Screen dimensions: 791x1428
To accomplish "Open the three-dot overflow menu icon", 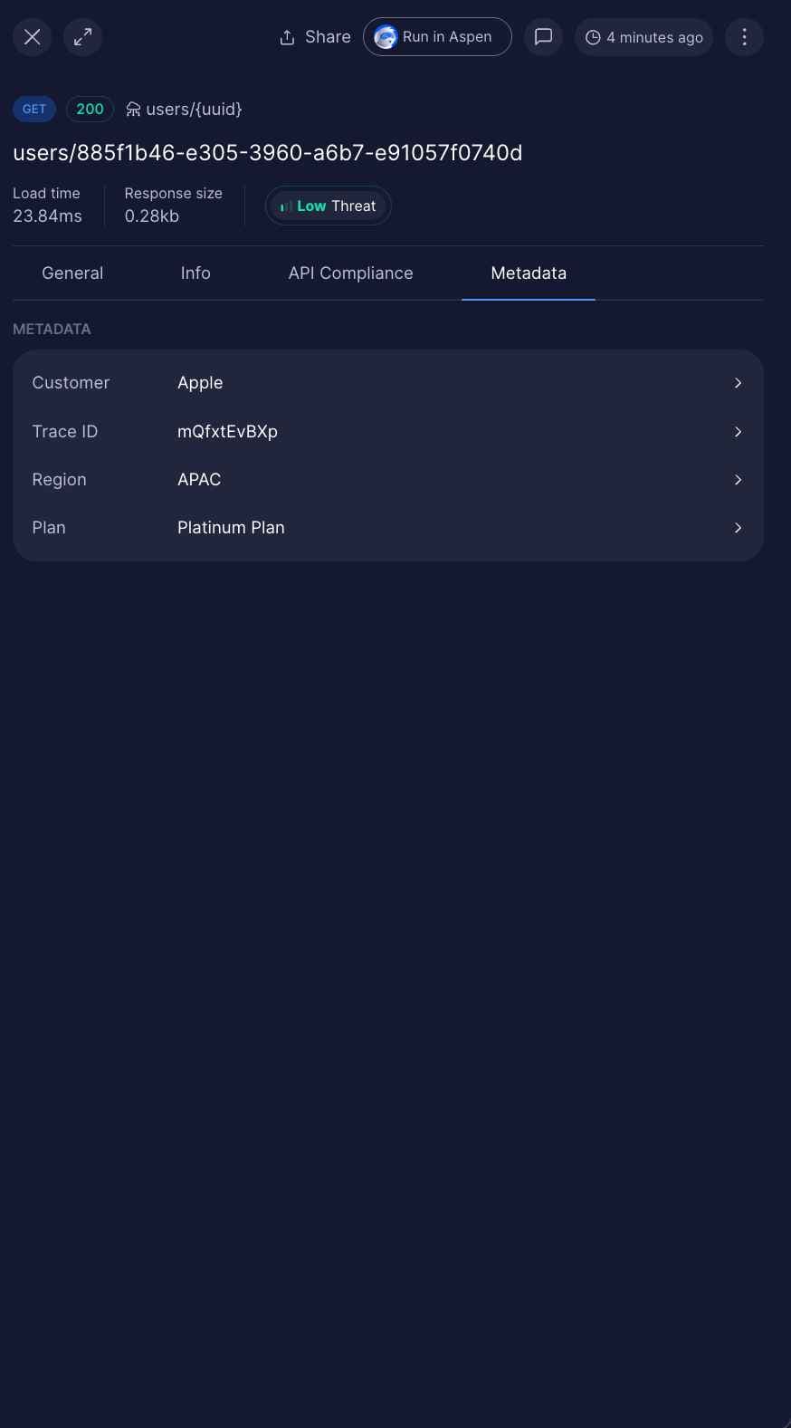I will (744, 37).
